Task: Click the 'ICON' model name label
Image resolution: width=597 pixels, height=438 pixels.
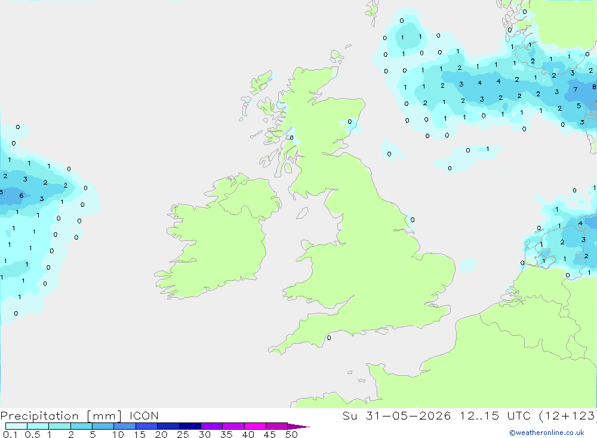Action: pos(144,415)
